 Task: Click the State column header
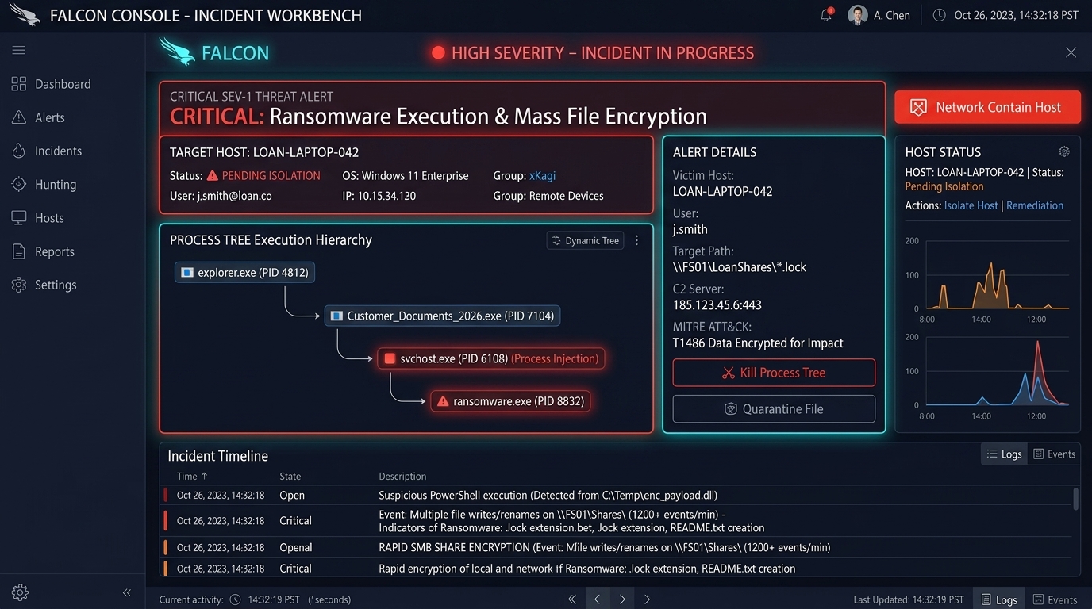point(290,477)
